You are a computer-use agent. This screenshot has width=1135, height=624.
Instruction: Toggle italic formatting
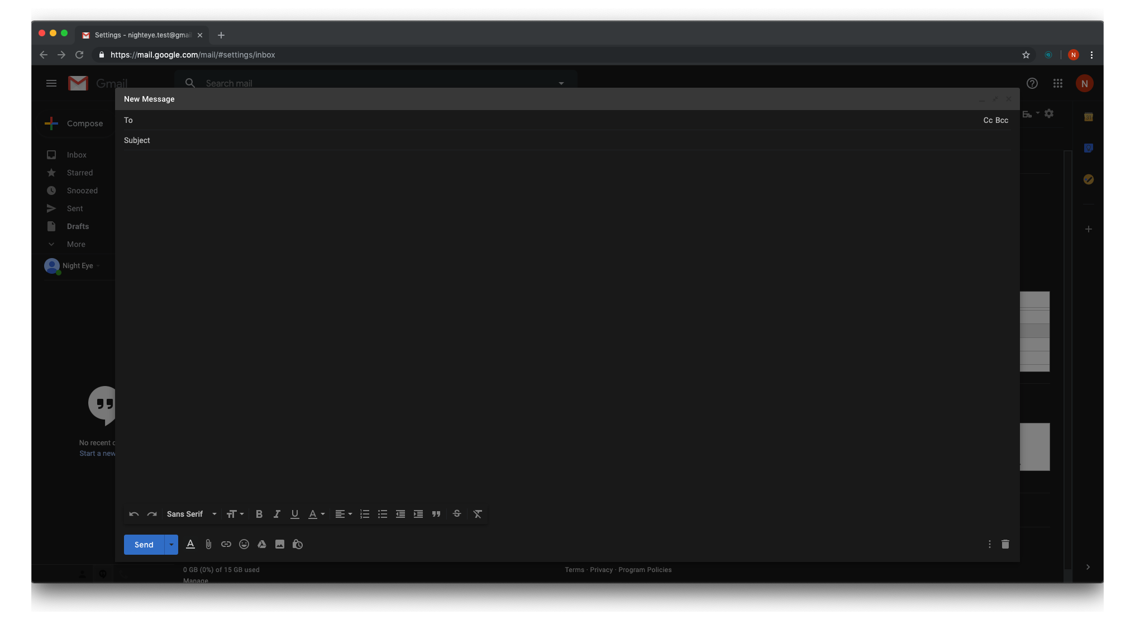[x=277, y=514]
